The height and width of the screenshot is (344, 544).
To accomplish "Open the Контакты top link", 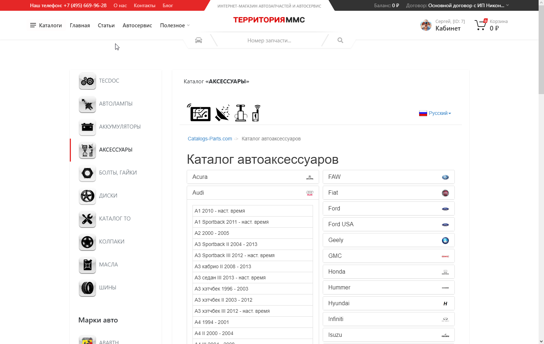I will point(145,5).
